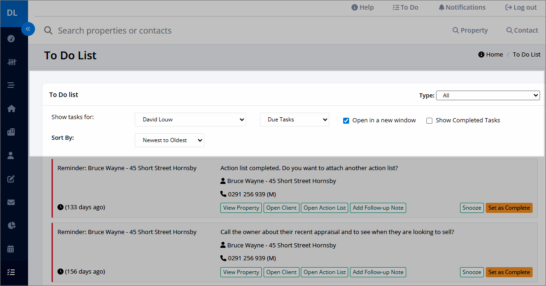The image size is (546, 286).
Task: Enable Show Completed Tasks checkbox
Action: 429,120
